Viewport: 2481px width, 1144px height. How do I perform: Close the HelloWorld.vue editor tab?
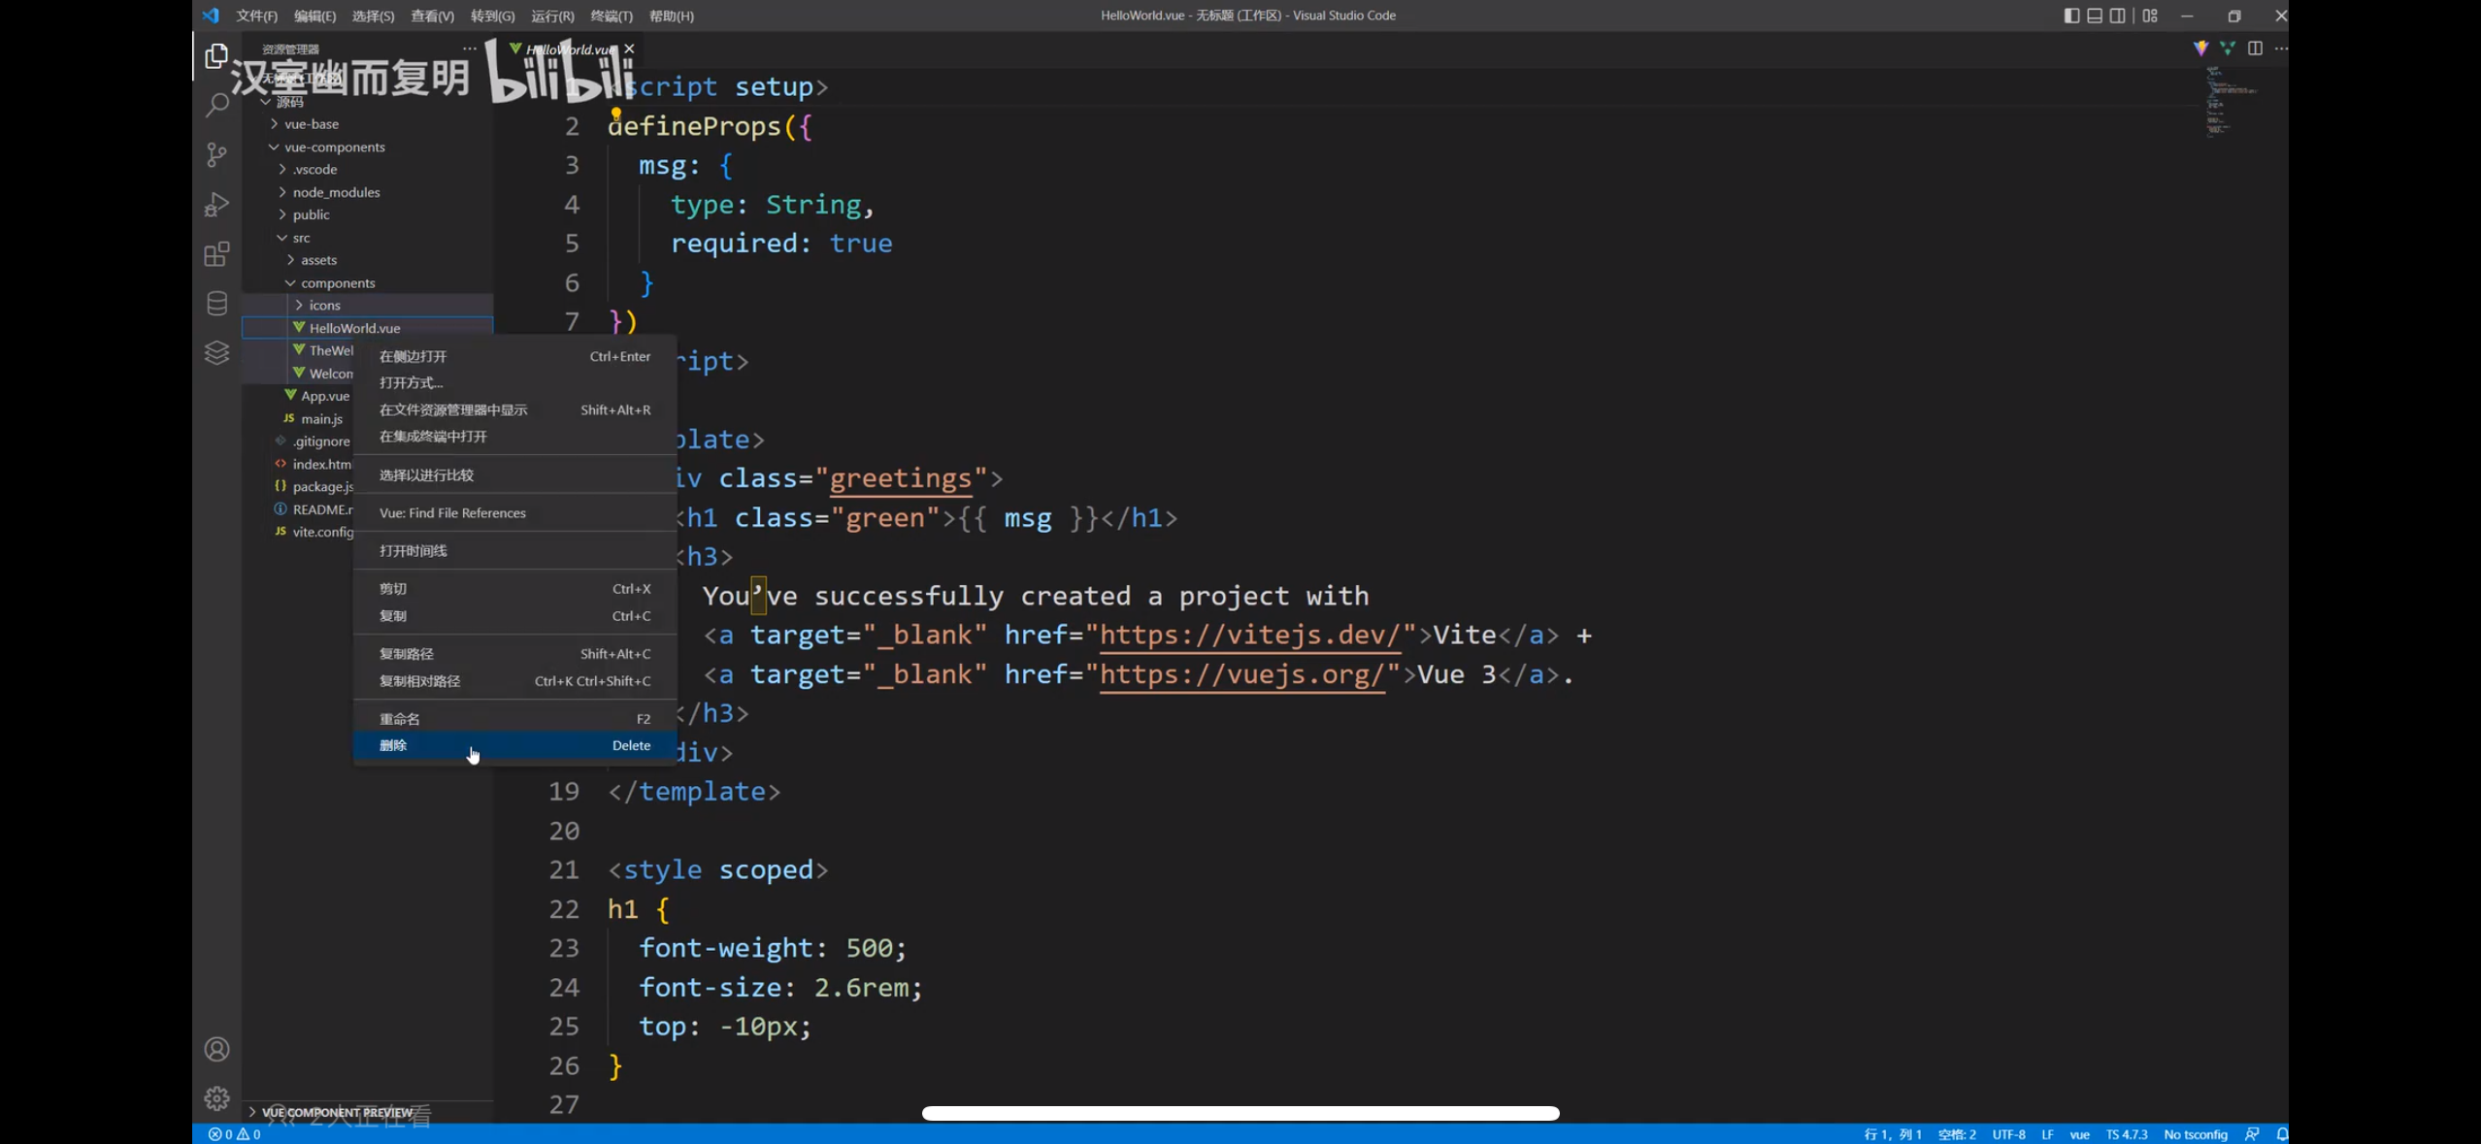click(629, 49)
